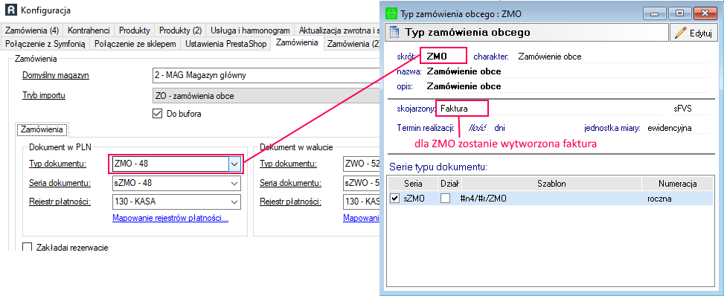Image resolution: width=724 pixels, height=296 pixels.
Task: Open the Produkty tab
Action: pos(135,30)
